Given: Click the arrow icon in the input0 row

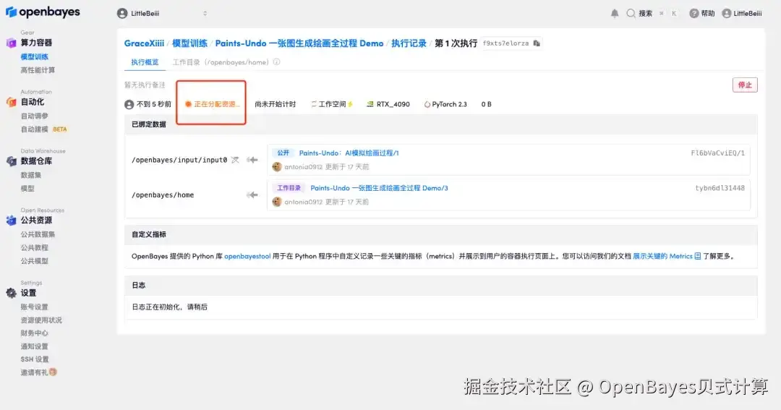Looking at the screenshot, I should coord(252,160).
